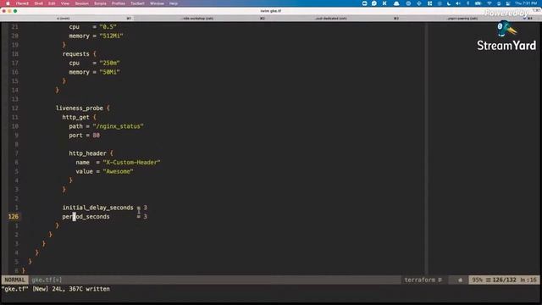Click the 95% position indicator
The height and width of the screenshot is (305, 542).
coord(477,280)
